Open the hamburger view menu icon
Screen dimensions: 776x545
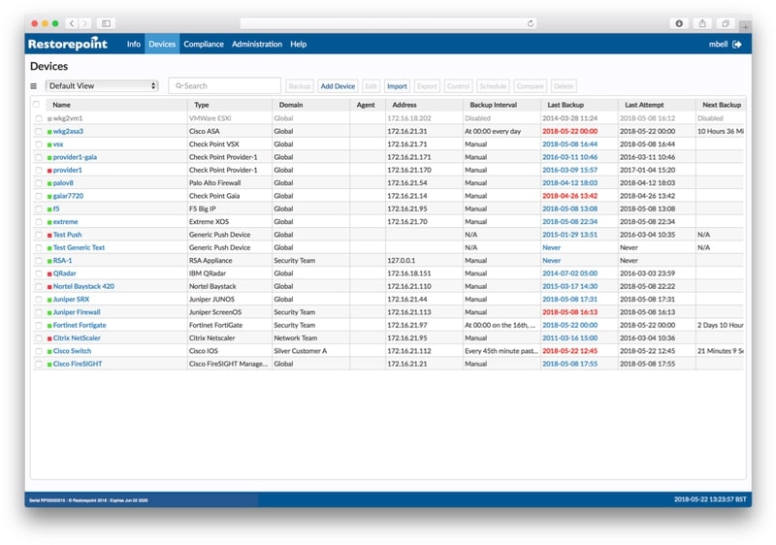(34, 86)
